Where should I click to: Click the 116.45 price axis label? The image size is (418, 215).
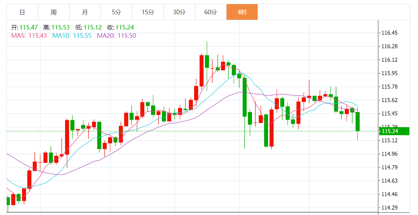[x=389, y=33]
